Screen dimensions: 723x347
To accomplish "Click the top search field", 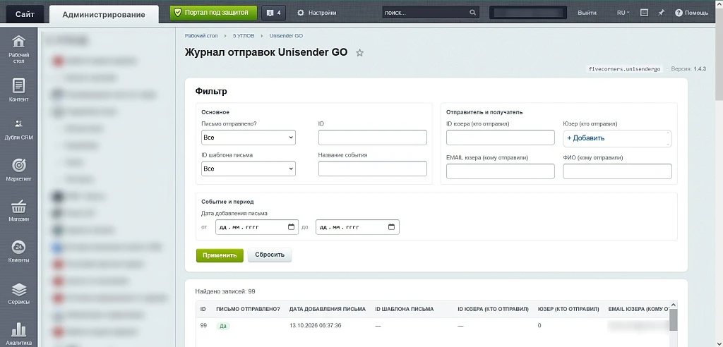I will tap(430, 13).
